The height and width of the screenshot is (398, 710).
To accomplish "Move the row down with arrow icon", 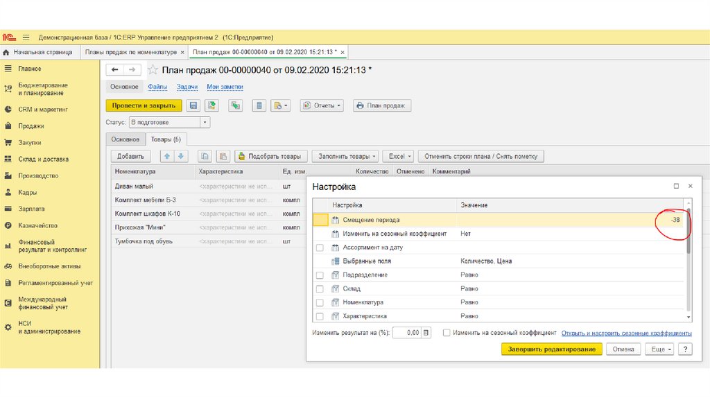I will pyautogui.click(x=180, y=157).
